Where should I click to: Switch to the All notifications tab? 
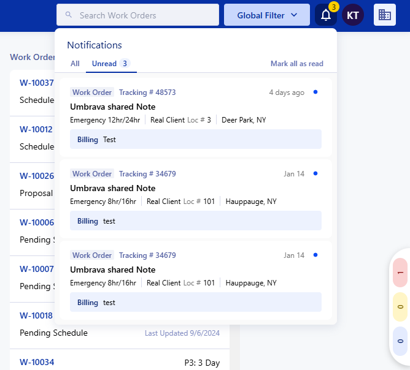point(75,64)
